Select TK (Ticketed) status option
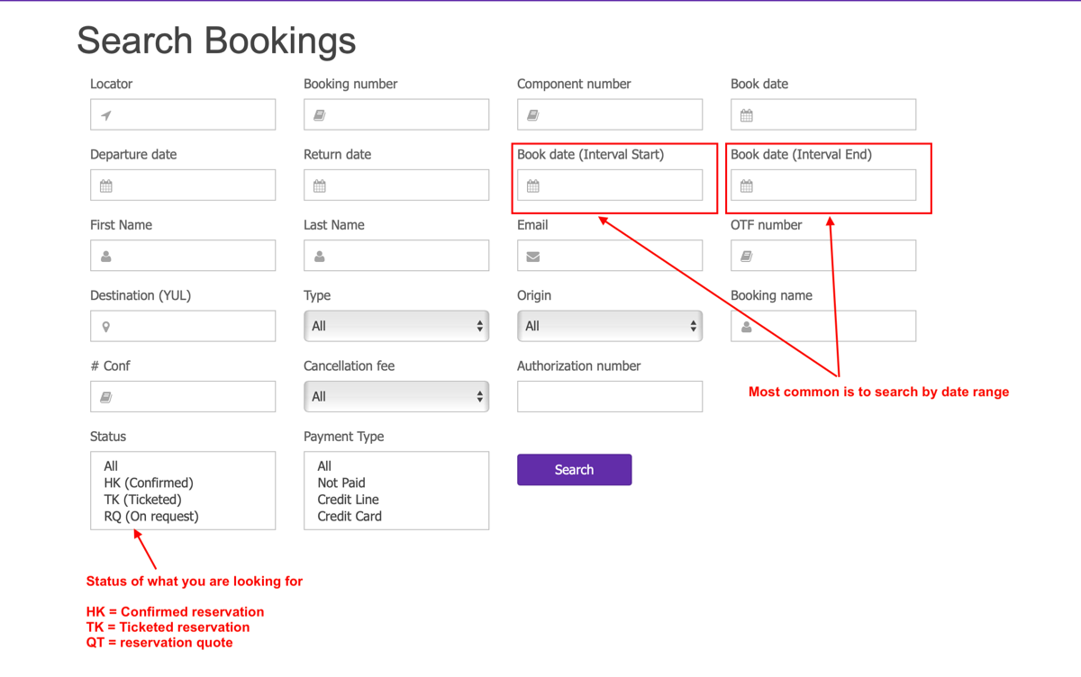 point(142,500)
